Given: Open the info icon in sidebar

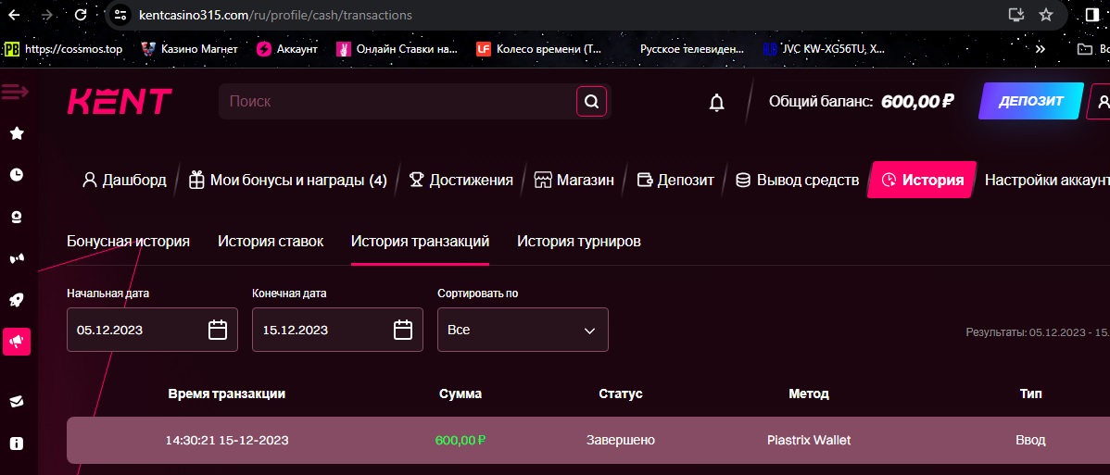Looking at the screenshot, I should 17,443.
